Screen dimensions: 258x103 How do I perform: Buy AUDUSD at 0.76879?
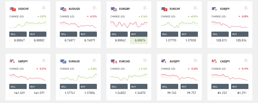click(x=88, y=38)
